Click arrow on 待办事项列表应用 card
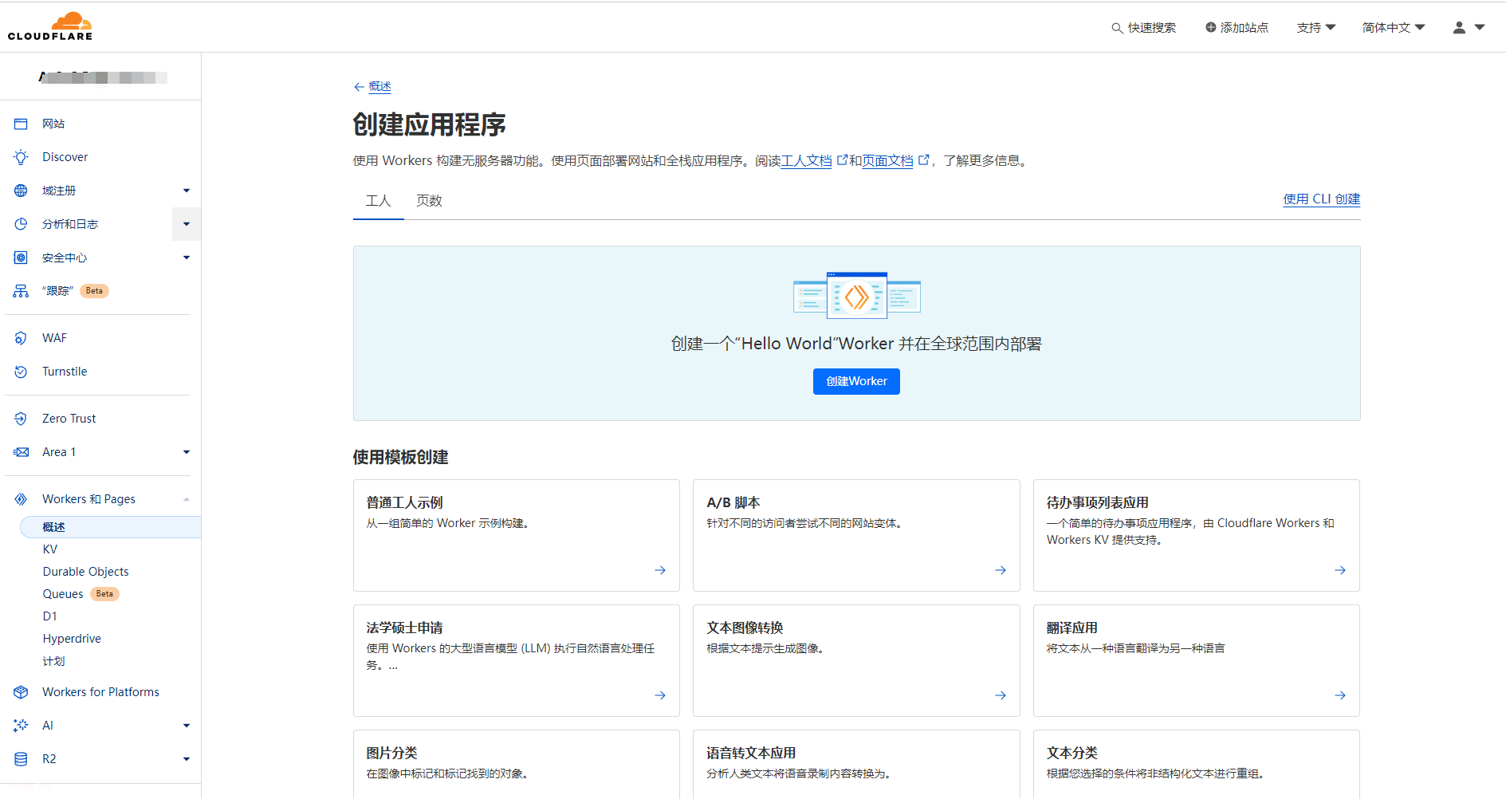Screen dimensions: 1506x799 pyautogui.click(x=1340, y=570)
